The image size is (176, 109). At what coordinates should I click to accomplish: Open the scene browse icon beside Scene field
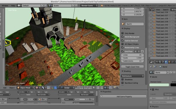(x=50, y=6)
